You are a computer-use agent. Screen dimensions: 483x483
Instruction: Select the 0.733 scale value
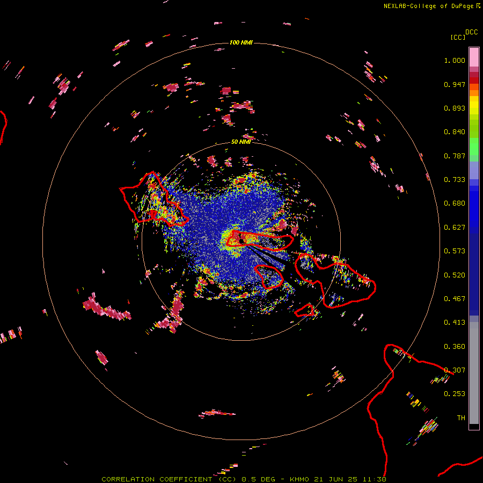(455, 180)
